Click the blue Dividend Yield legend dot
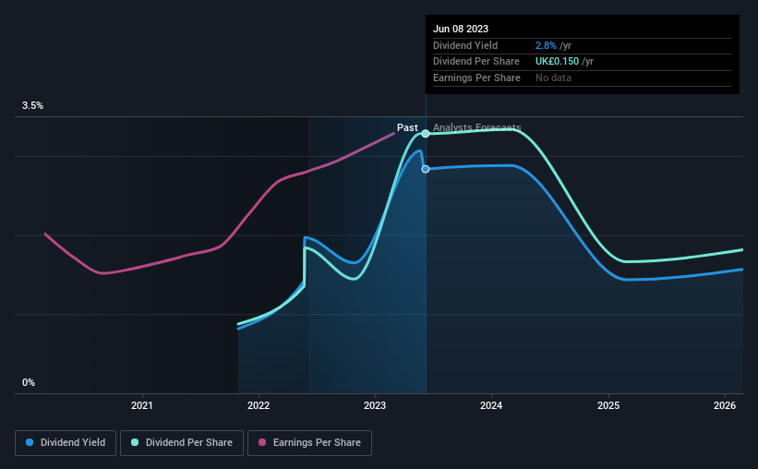The width and height of the screenshot is (758, 469). (30, 442)
